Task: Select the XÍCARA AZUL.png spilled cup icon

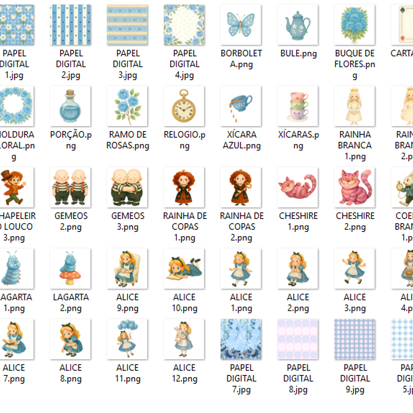Action: (241, 106)
